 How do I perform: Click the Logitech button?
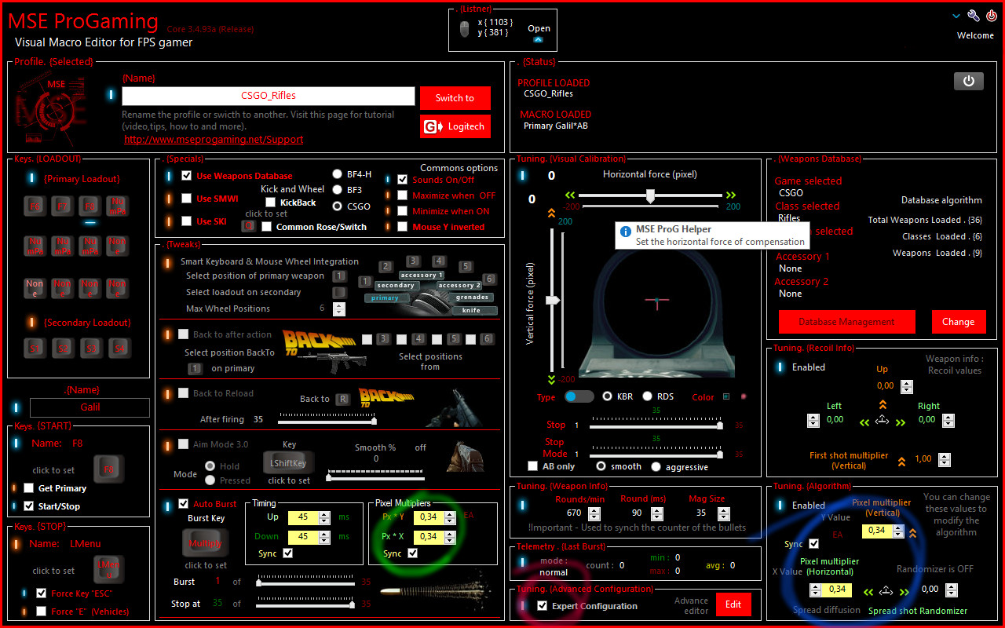(x=455, y=126)
